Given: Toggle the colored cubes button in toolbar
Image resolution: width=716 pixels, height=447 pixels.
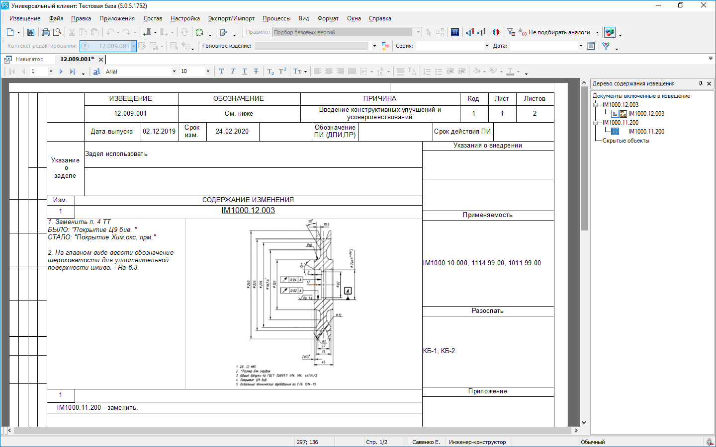Looking at the screenshot, I should [610, 32].
